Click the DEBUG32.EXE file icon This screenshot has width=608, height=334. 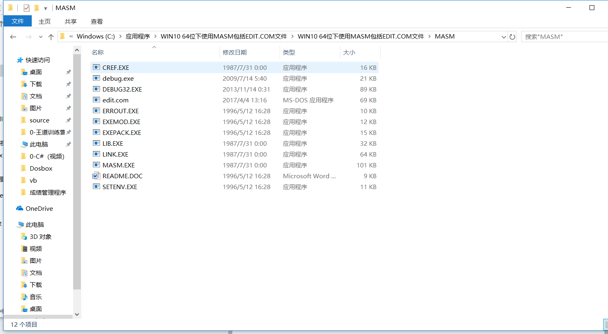(x=96, y=89)
